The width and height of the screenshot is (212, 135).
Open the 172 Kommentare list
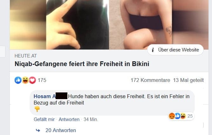150,80
